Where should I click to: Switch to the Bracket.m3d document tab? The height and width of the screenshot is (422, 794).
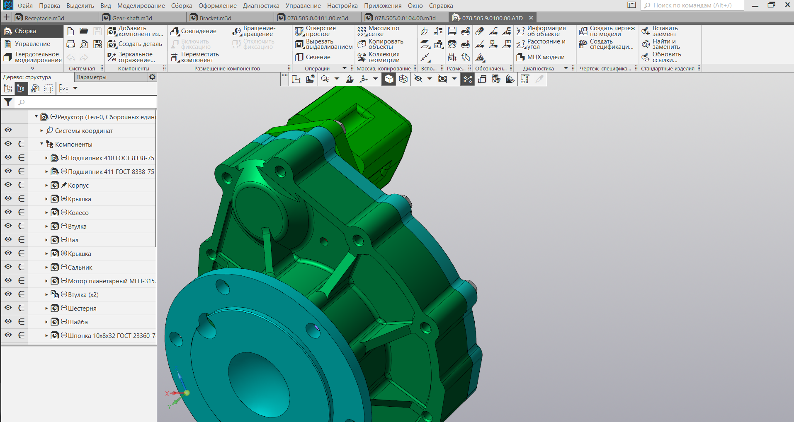230,18
